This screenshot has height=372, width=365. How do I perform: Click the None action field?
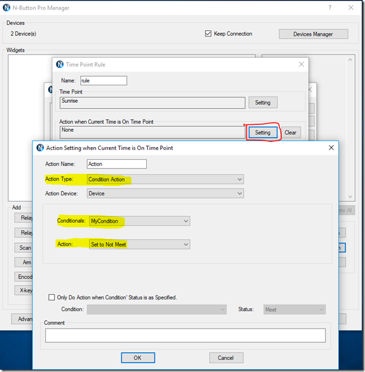point(152,132)
